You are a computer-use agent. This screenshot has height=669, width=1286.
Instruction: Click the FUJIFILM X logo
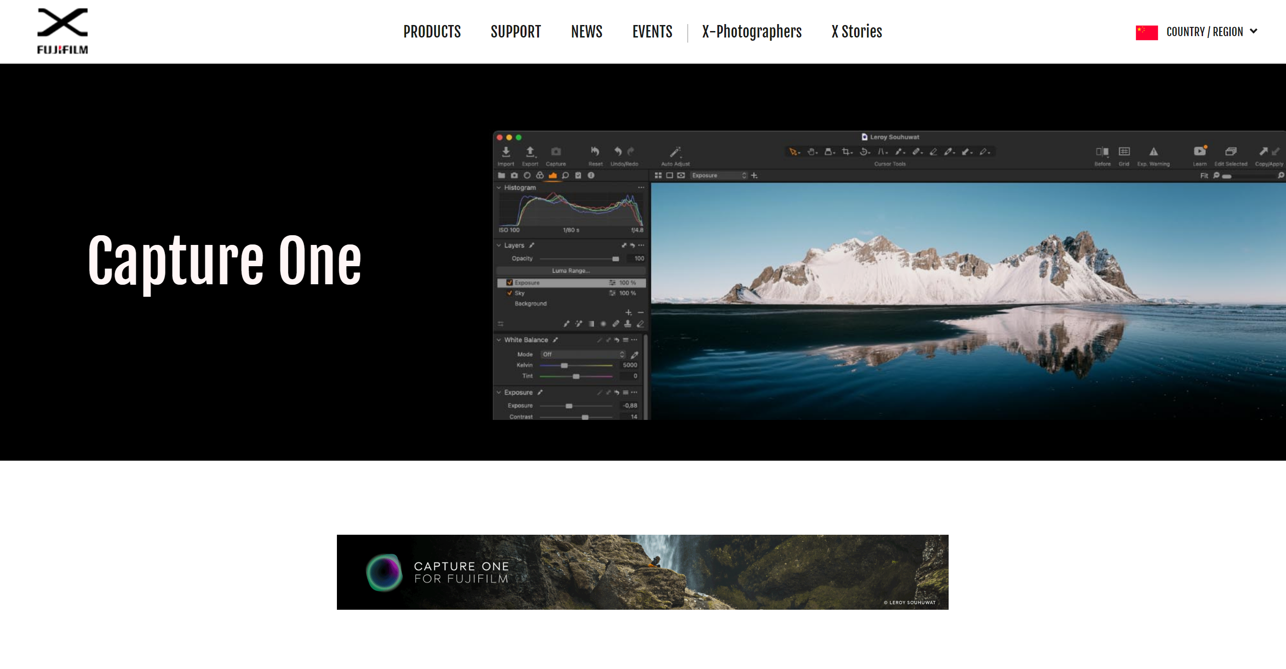click(x=63, y=31)
